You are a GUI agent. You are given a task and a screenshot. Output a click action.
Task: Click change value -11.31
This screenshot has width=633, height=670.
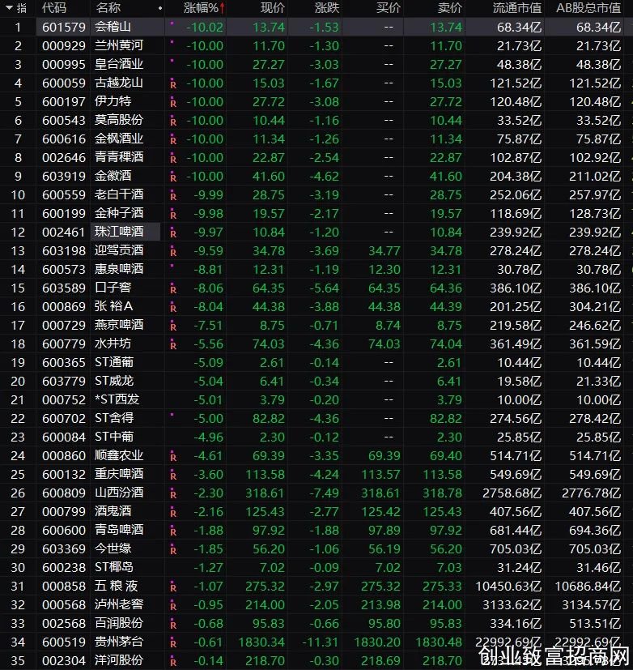pos(320,642)
